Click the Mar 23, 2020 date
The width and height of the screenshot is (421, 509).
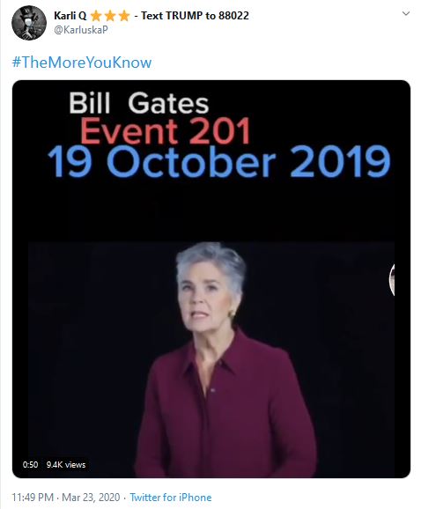(x=91, y=498)
